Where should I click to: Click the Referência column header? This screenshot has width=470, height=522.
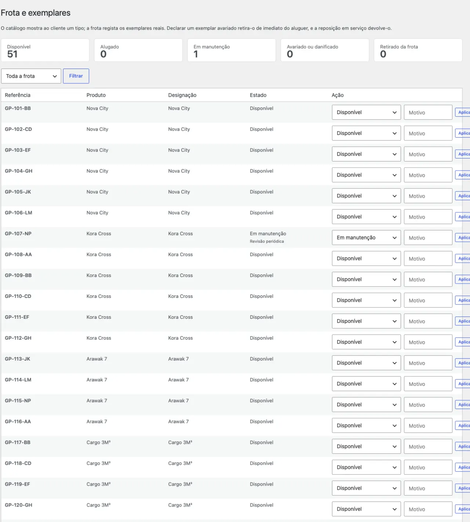(x=18, y=95)
